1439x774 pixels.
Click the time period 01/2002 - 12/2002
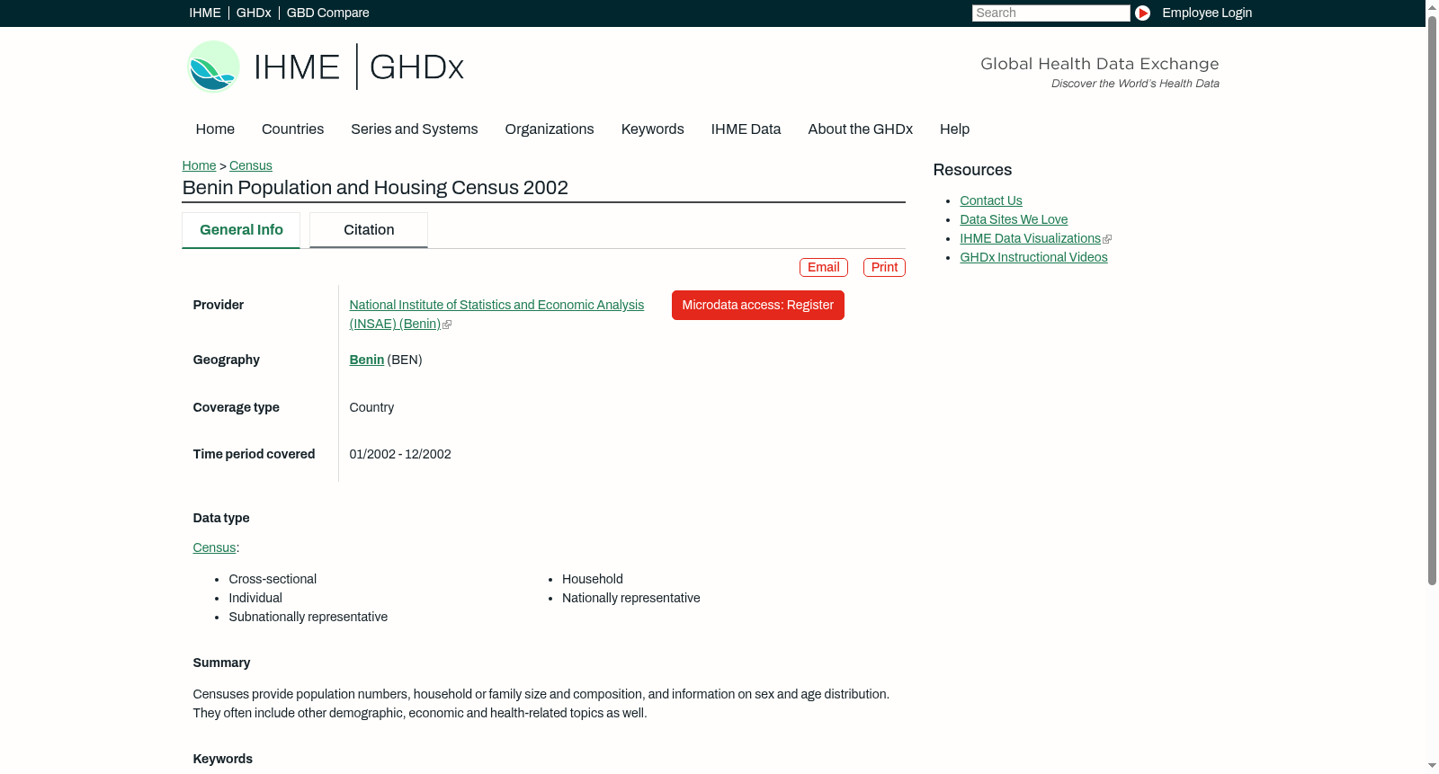click(400, 454)
